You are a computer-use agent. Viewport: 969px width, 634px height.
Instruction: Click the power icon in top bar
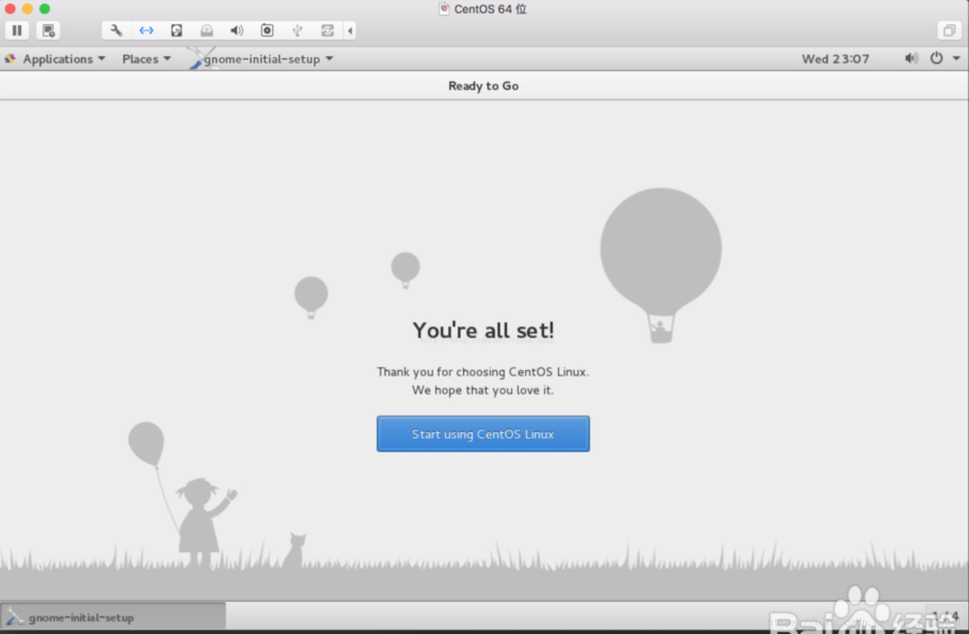[937, 58]
